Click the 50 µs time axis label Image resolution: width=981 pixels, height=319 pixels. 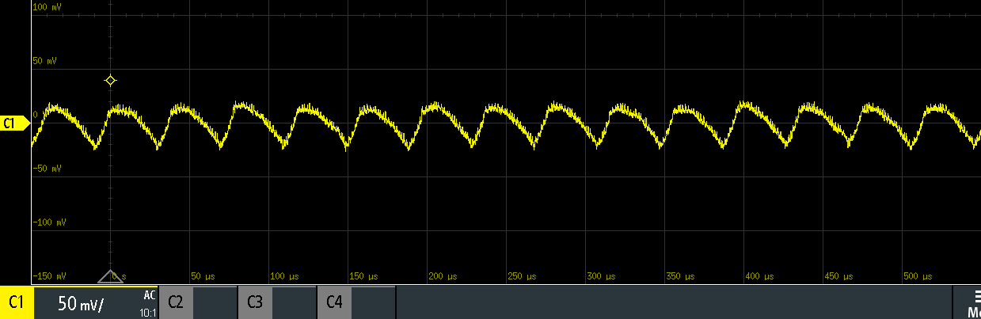pyautogui.click(x=203, y=276)
